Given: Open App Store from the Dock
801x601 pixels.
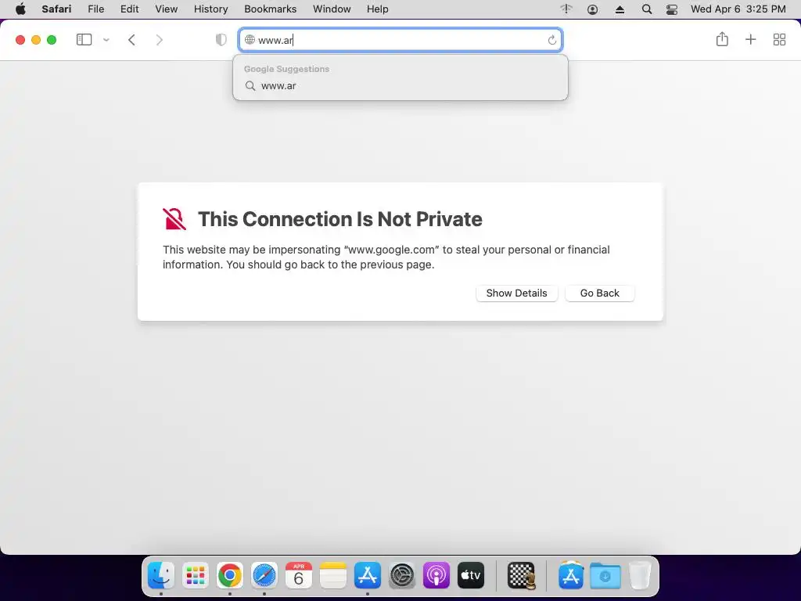Looking at the screenshot, I should click(368, 575).
